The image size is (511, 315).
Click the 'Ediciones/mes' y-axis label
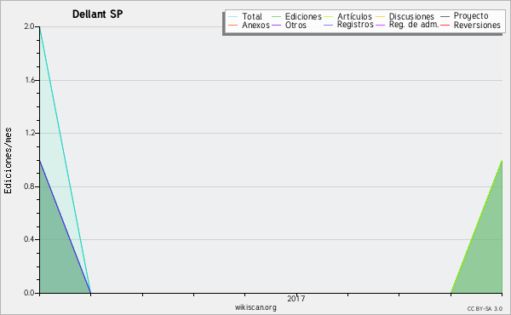pyautogui.click(x=8, y=161)
